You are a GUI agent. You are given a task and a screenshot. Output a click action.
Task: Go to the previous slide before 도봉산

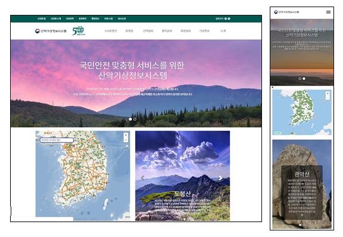(142, 178)
